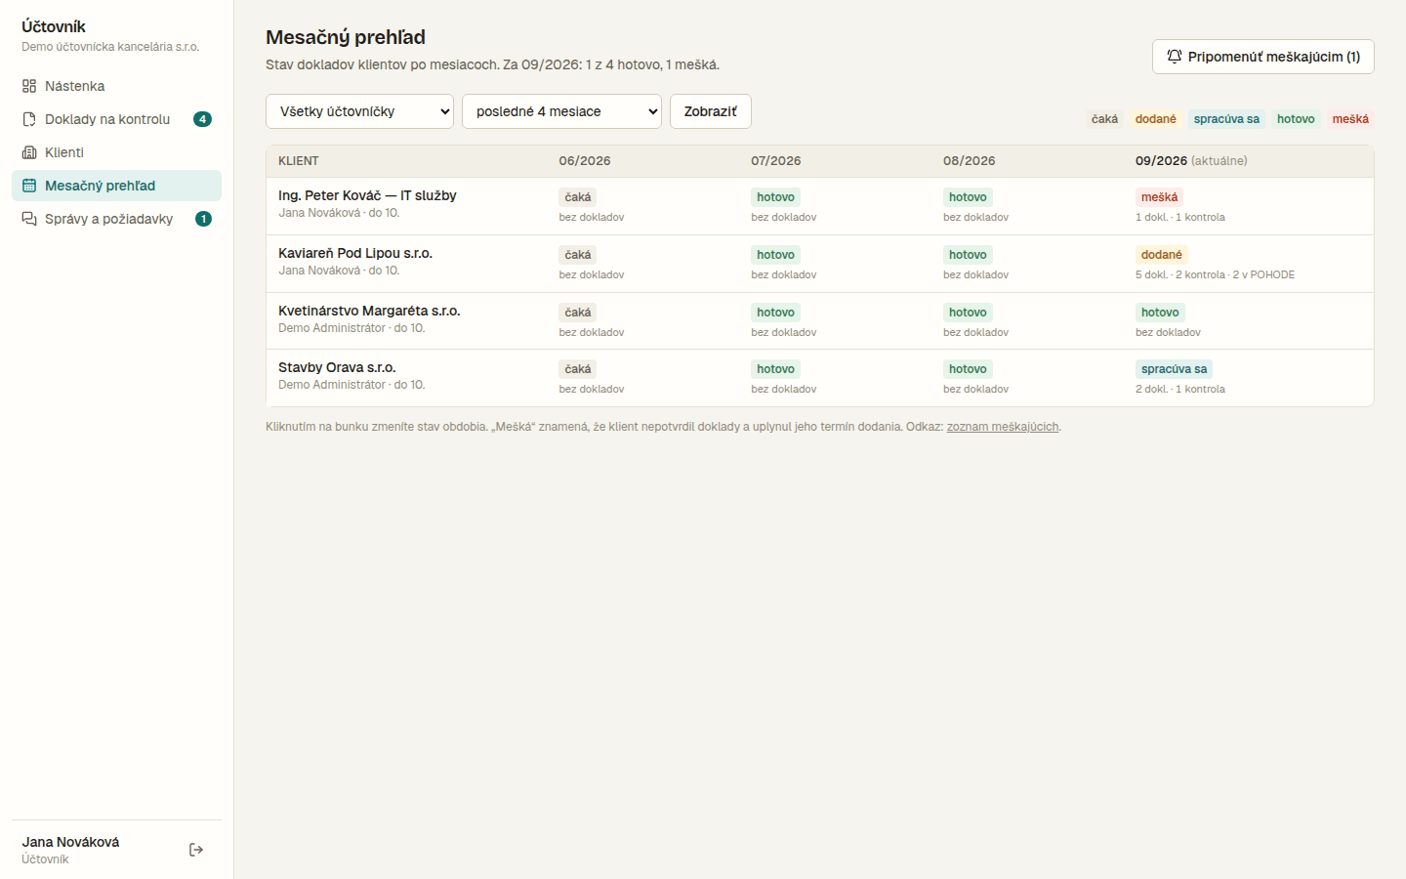This screenshot has width=1406, height=879.
Task: Change the spracúva sa status for Stavby Orava
Action: (1174, 369)
